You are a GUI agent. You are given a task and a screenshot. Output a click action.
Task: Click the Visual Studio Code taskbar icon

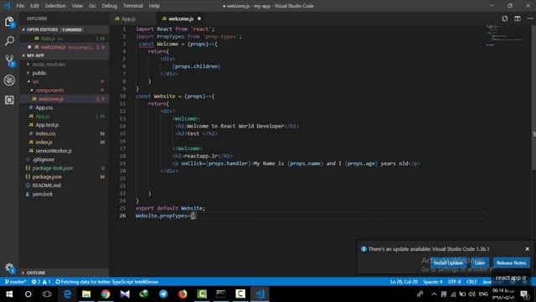[260, 294]
